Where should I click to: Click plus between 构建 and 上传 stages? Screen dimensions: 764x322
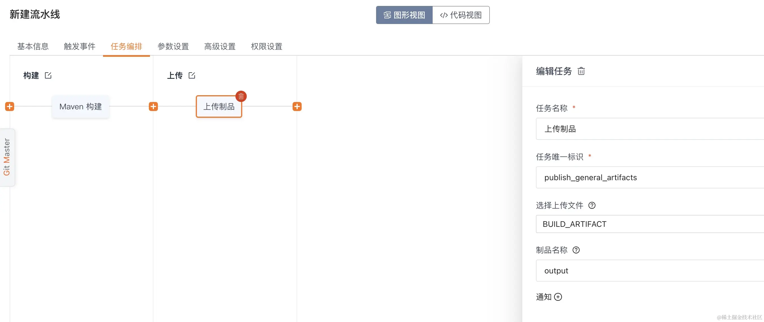coord(153,106)
